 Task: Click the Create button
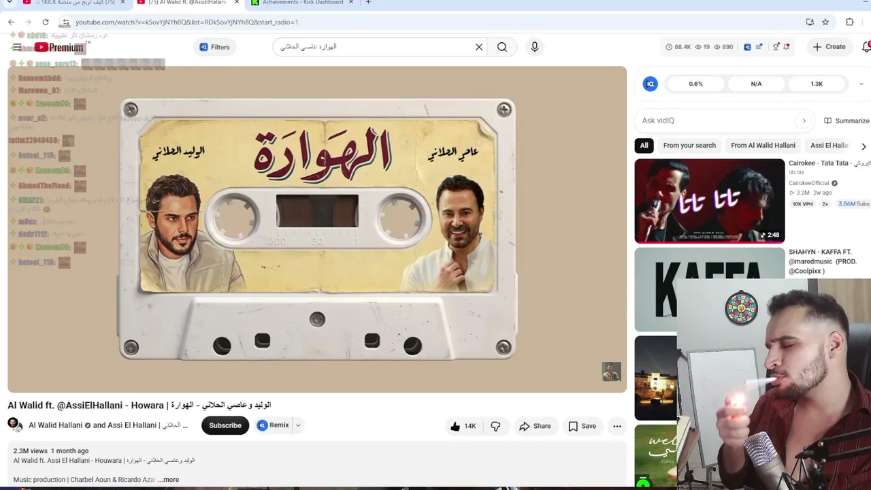(829, 47)
